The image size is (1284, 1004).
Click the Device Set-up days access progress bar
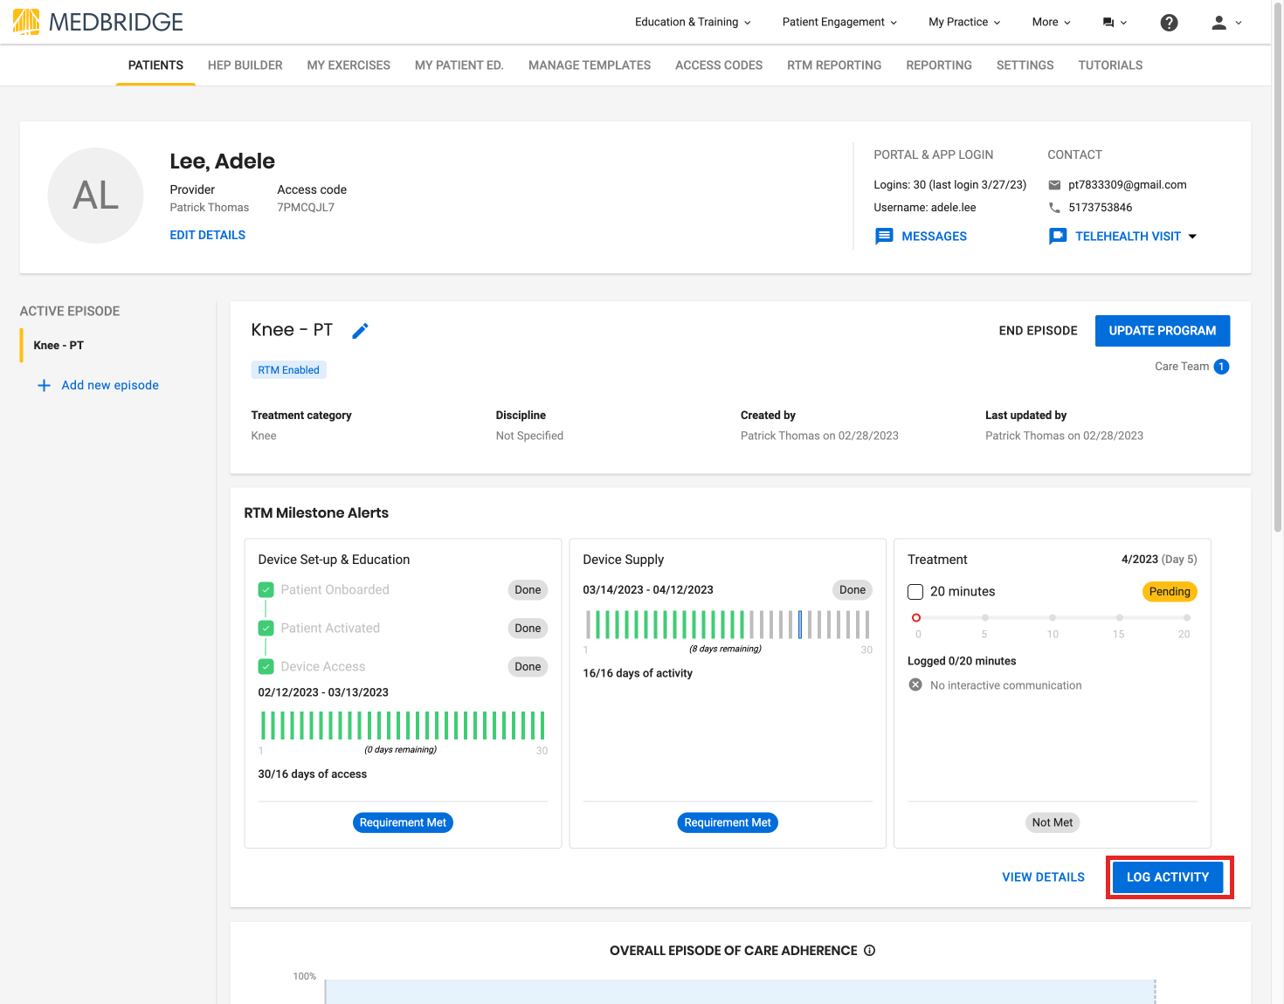click(x=403, y=726)
